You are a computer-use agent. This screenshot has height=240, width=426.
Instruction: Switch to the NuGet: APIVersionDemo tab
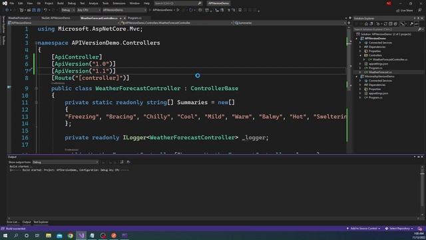(56, 18)
